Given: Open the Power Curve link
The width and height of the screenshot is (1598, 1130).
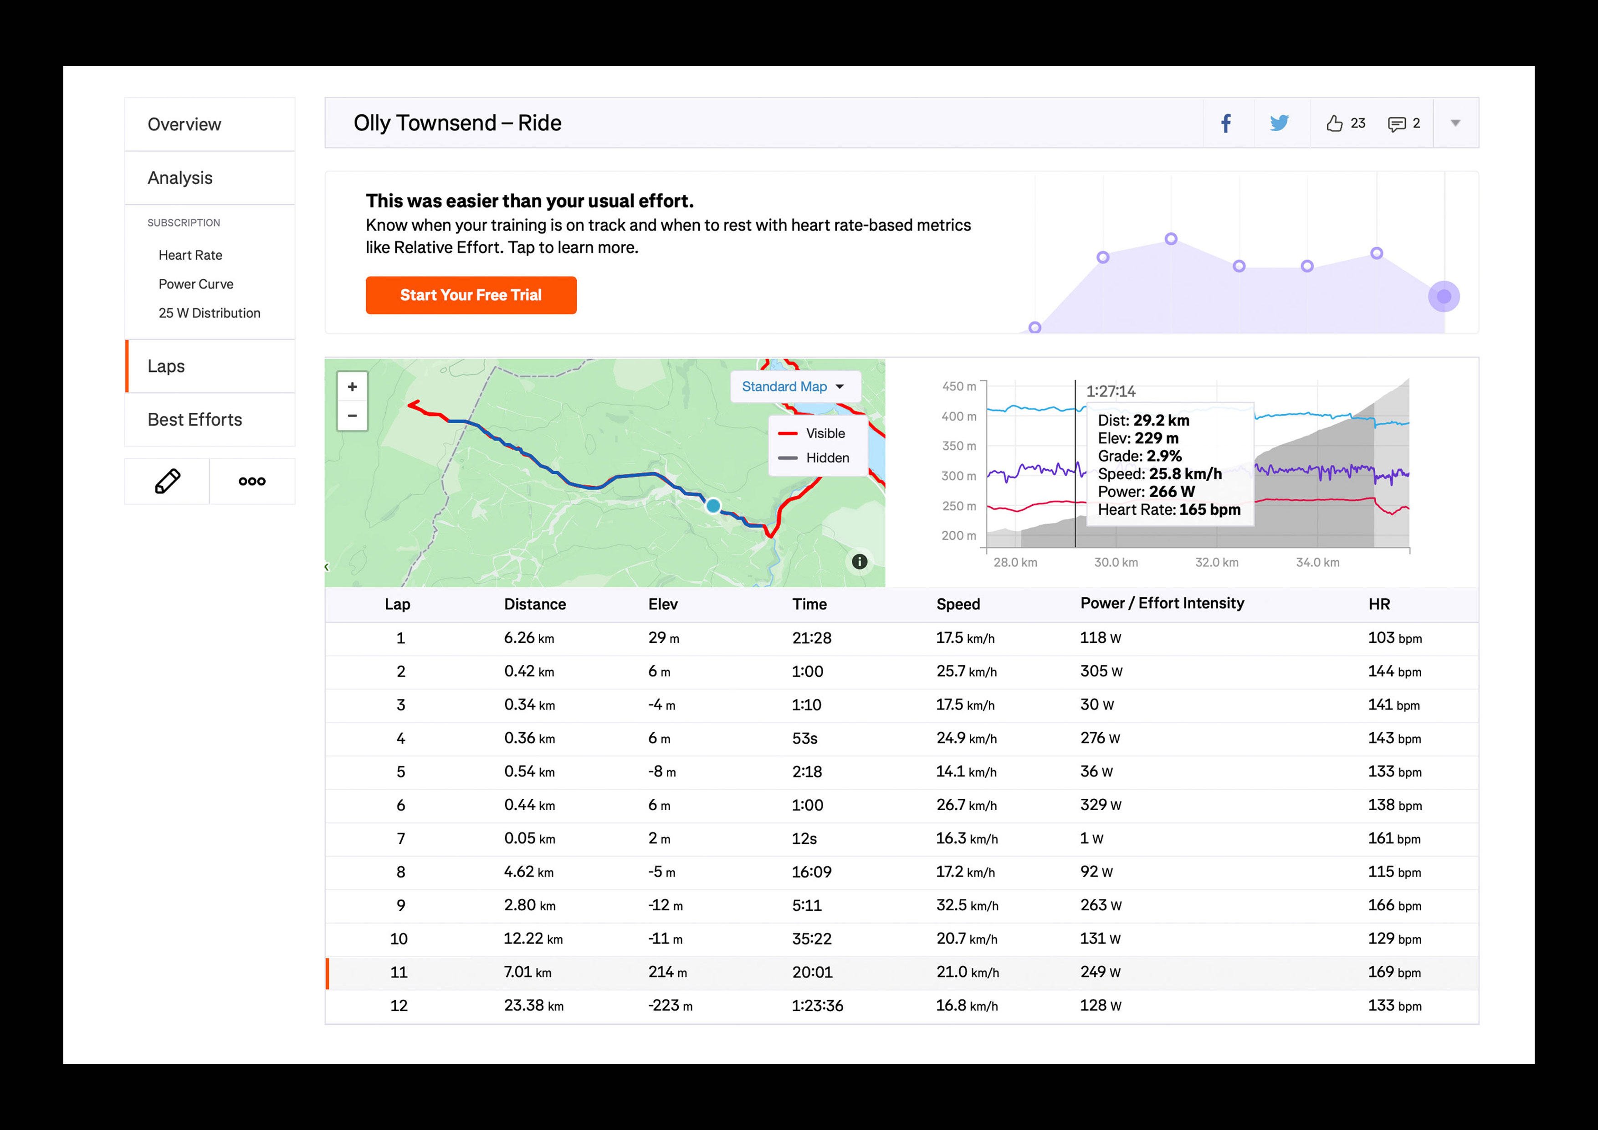Looking at the screenshot, I should click(x=195, y=284).
